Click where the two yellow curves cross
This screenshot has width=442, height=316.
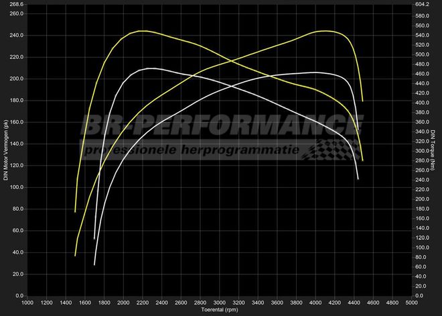[232, 61]
